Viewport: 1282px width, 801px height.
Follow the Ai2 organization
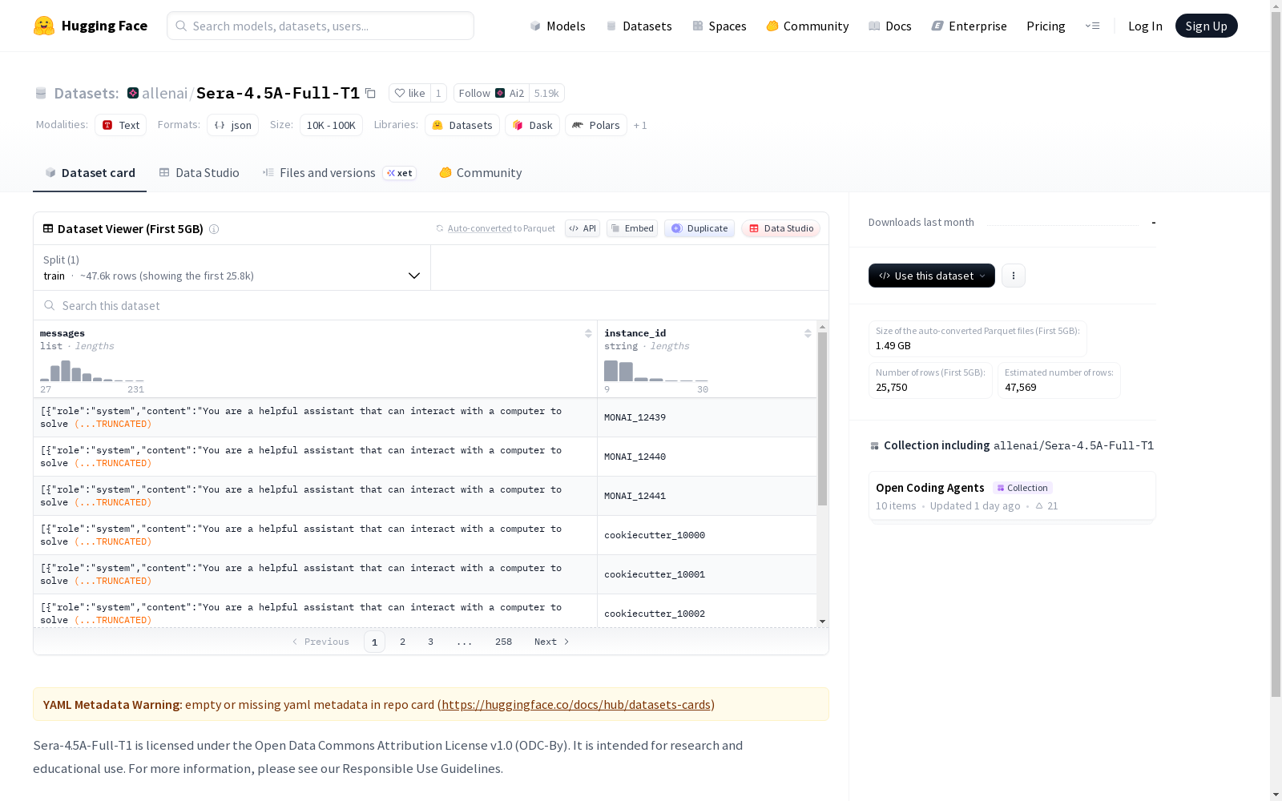[491, 93]
